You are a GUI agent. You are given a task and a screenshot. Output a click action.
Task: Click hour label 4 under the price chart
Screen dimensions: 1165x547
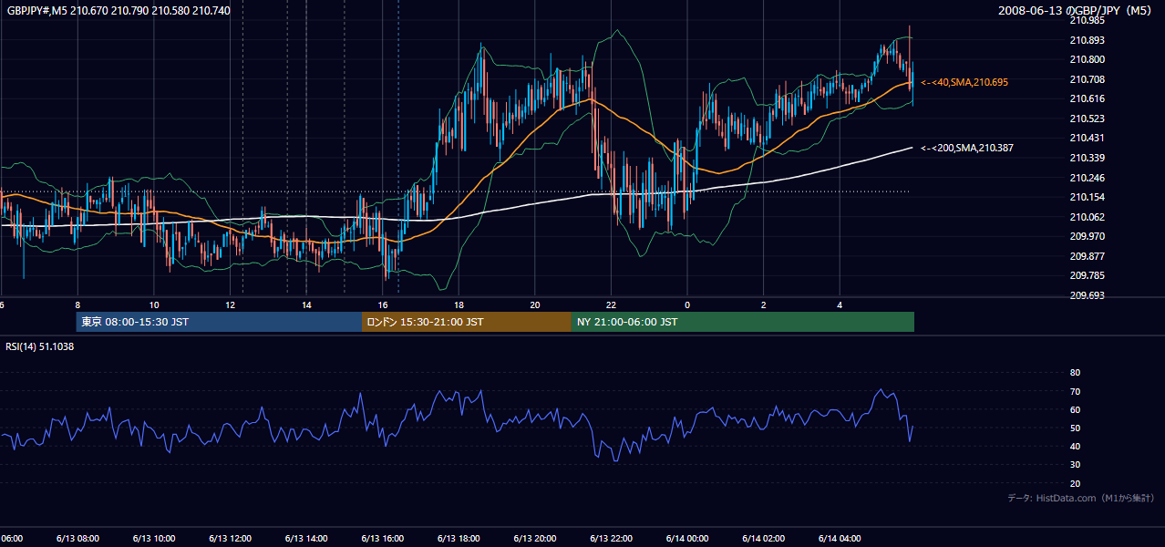tap(840, 304)
